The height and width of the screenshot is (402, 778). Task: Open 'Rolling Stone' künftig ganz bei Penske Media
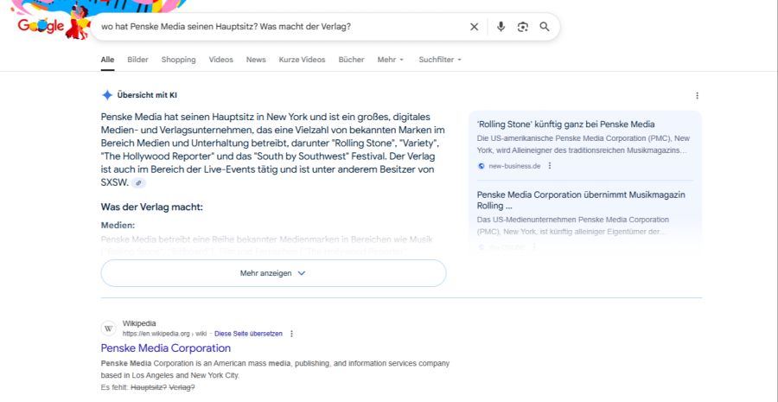(x=565, y=124)
